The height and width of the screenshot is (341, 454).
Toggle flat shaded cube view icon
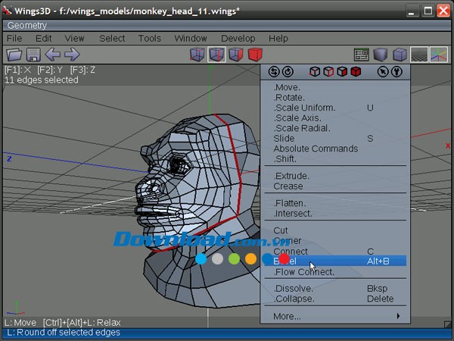coord(381,55)
